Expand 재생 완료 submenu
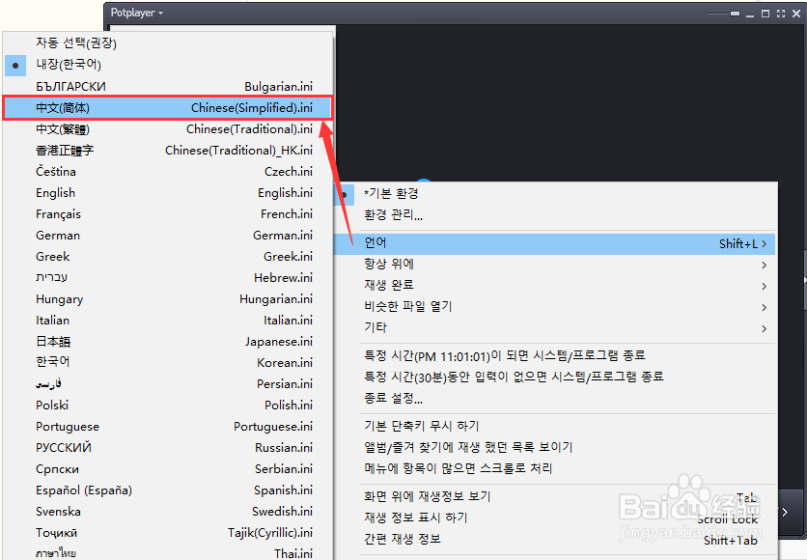 tap(555, 286)
